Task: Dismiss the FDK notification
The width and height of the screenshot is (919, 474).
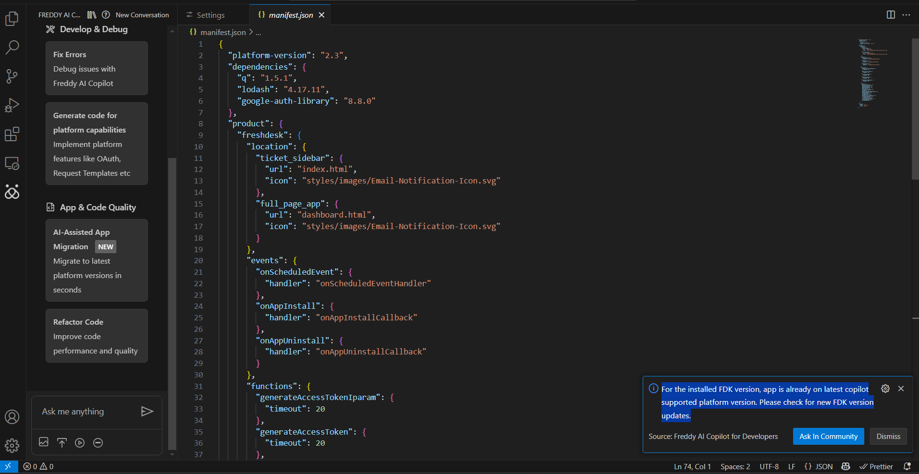Action: tap(888, 436)
